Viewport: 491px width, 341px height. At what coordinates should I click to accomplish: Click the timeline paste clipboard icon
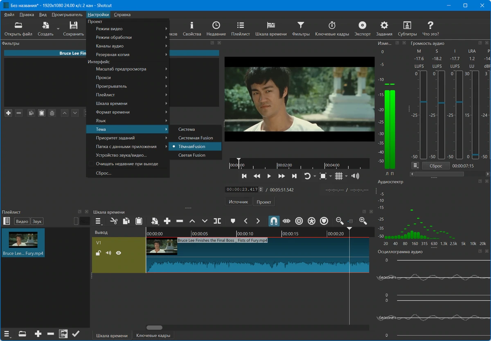coord(139,221)
